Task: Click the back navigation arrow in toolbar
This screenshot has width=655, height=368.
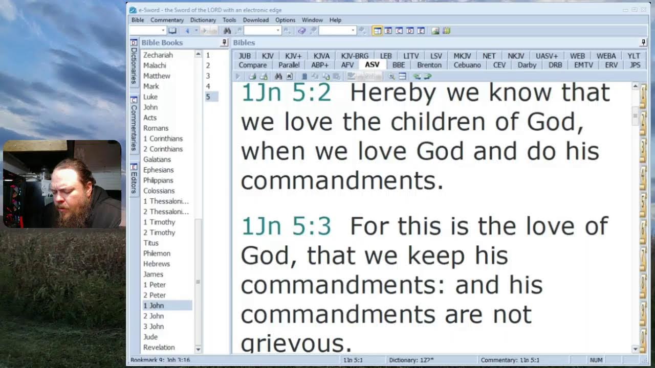Action: pyautogui.click(x=187, y=31)
